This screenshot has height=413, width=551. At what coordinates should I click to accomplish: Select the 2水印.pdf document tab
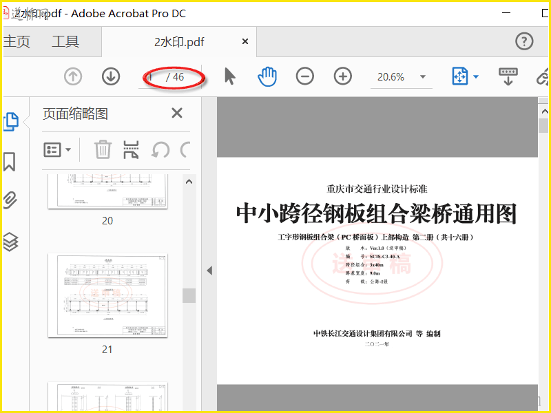click(x=179, y=42)
